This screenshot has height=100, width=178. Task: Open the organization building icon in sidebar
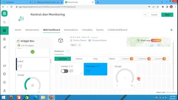click(4, 39)
